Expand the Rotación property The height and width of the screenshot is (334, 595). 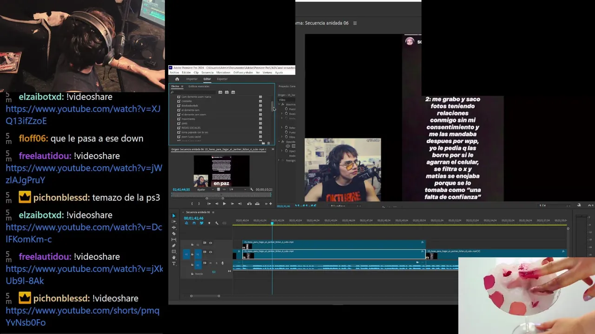click(x=282, y=128)
